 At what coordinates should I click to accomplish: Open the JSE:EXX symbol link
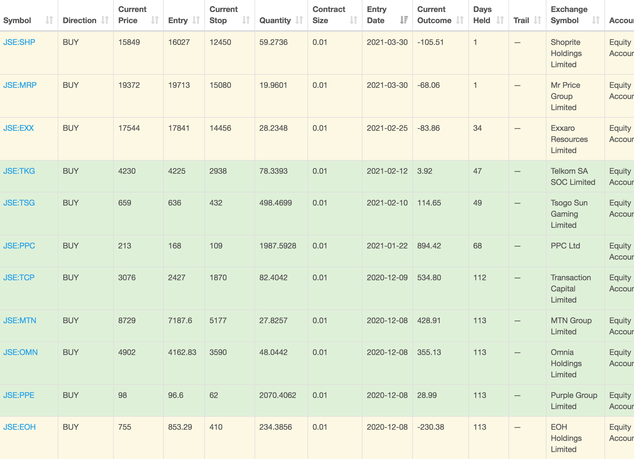pyautogui.click(x=18, y=128)
